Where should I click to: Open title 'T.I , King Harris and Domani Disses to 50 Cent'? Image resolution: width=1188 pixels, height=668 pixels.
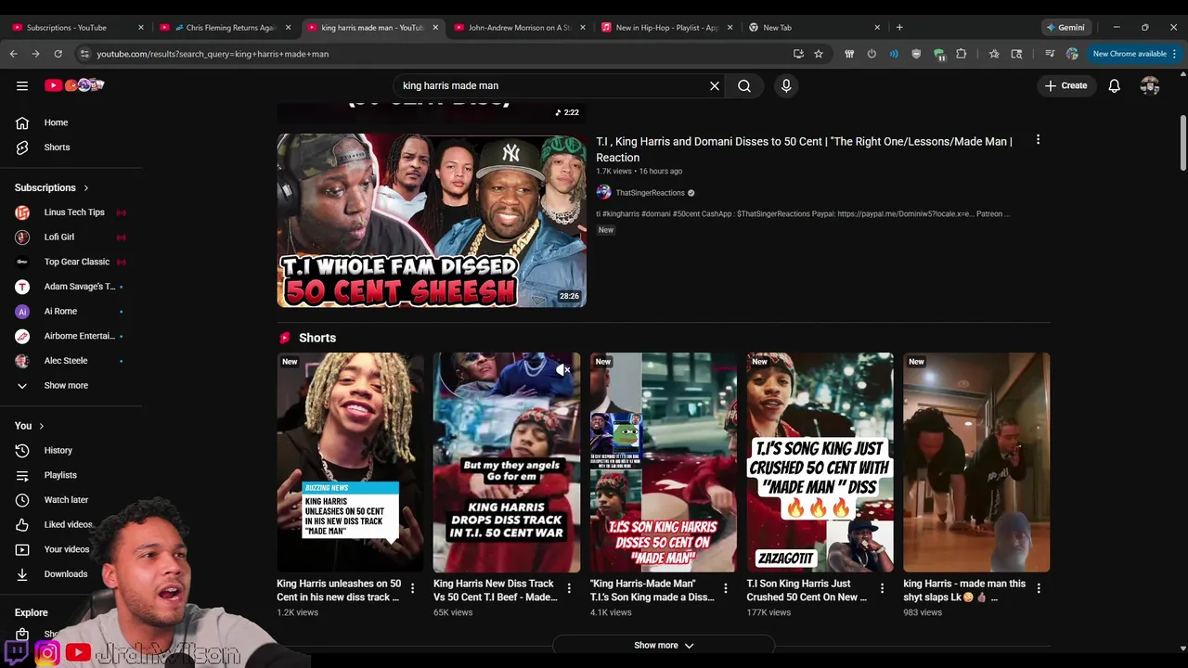click(804, 149)
